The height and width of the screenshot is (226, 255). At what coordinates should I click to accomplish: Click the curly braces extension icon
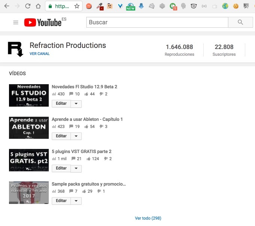pos(204,6)
